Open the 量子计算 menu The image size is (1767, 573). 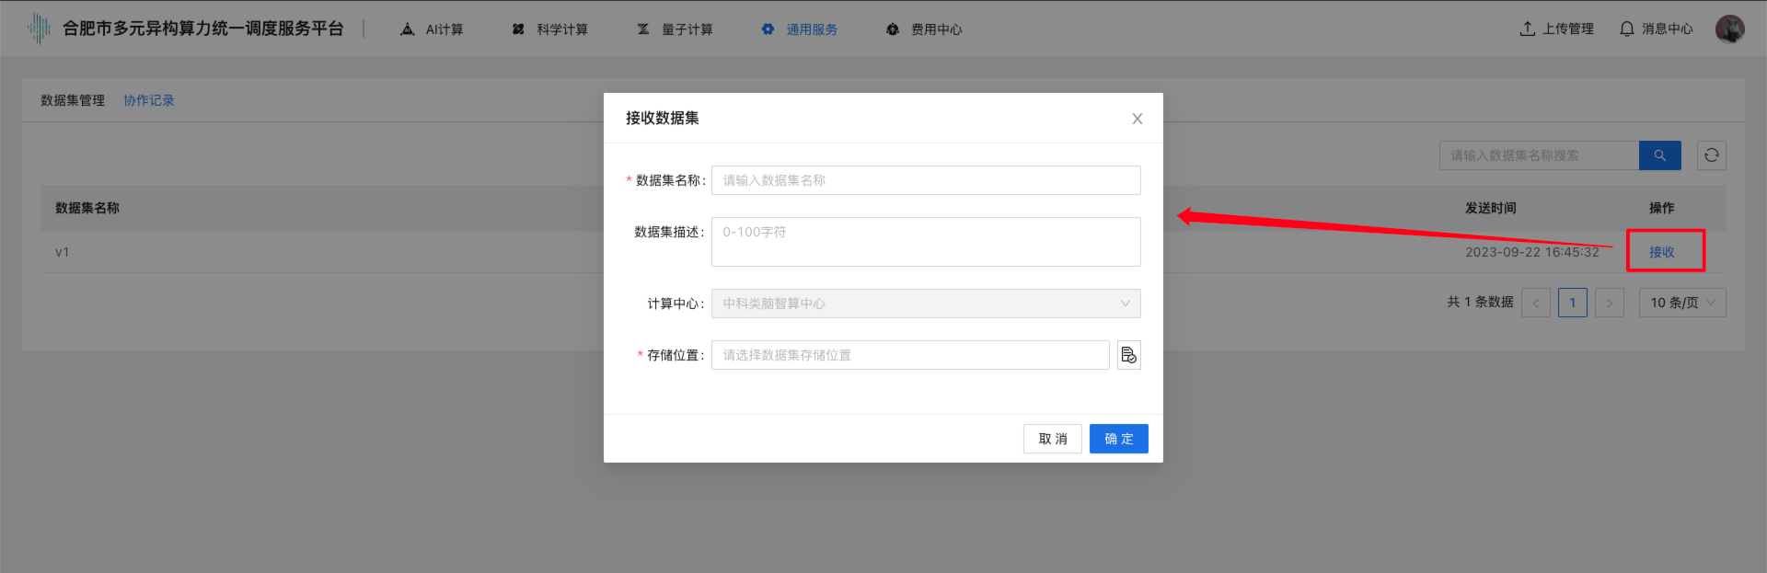[676, 29]
